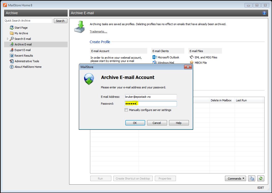
Task: Click the Administrative Tools icon
Action: pyautogui.click(x=12, y=61)
